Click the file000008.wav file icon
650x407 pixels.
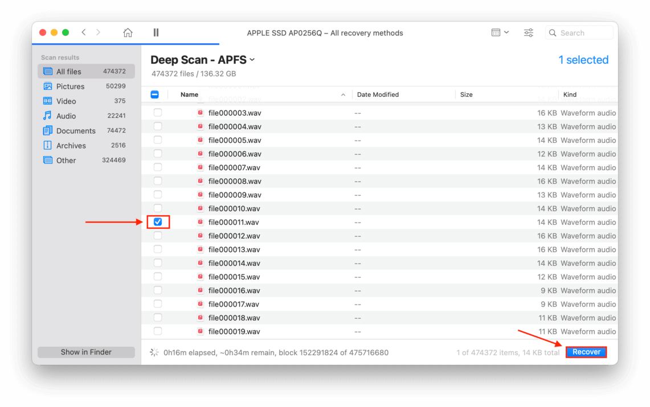[200, 181]
